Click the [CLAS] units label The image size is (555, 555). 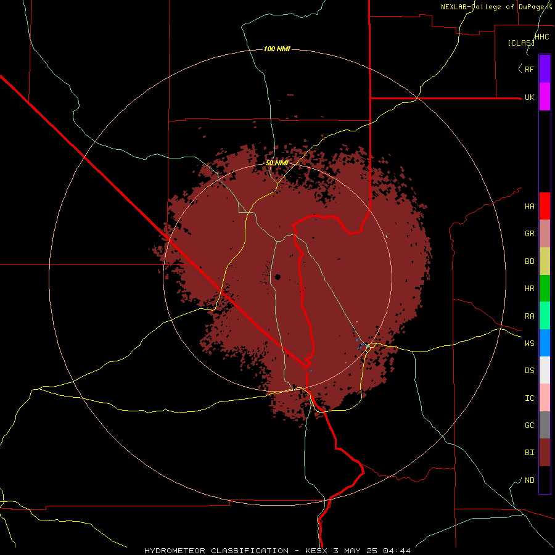521,43
